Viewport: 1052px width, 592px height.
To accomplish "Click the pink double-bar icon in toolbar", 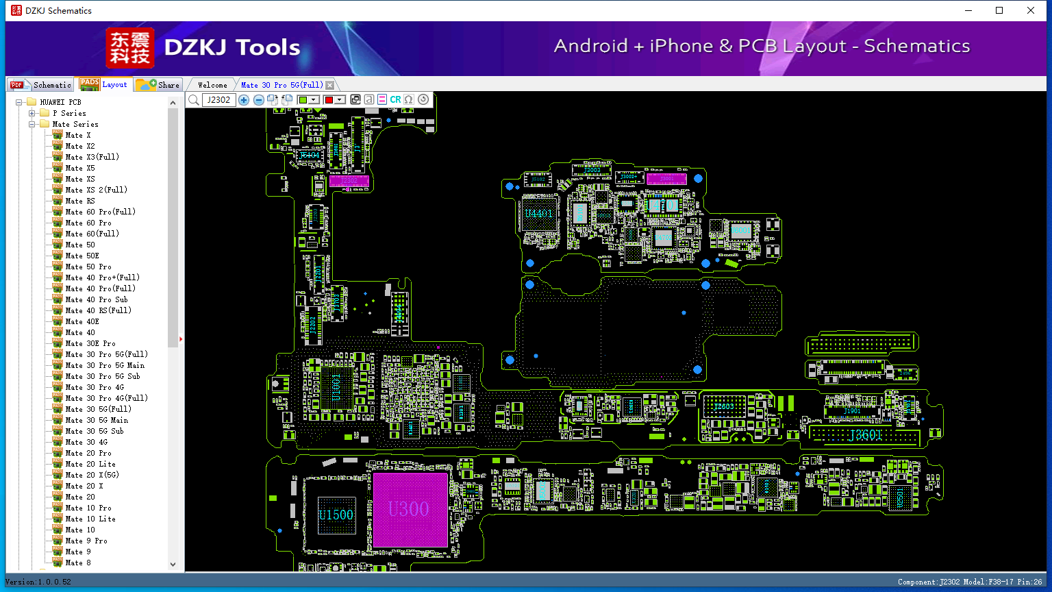I will (x=382, y=100).
